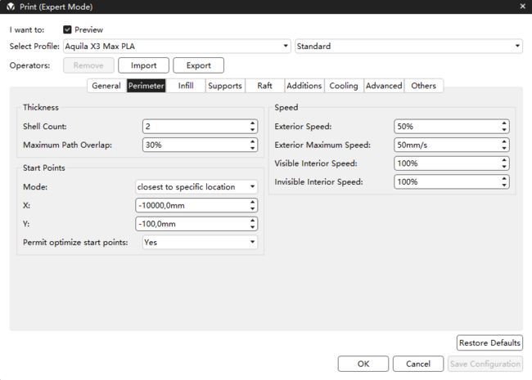Increase Shell Count with up arrow
Viewport: 532px width, 380px height.
[252, 123]
